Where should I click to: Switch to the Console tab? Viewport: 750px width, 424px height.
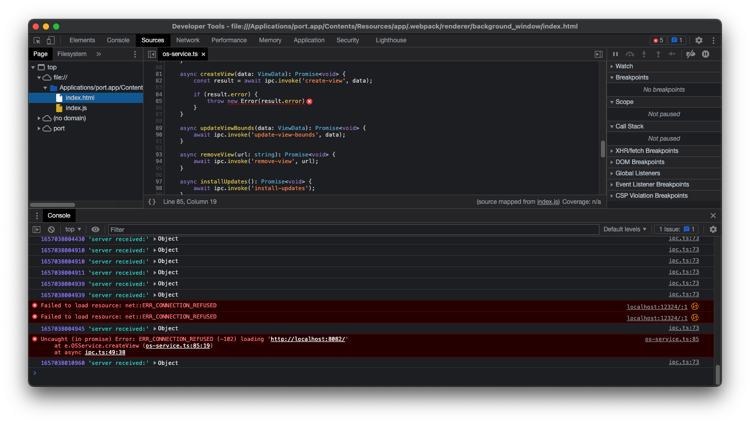(x=118, y=40)
